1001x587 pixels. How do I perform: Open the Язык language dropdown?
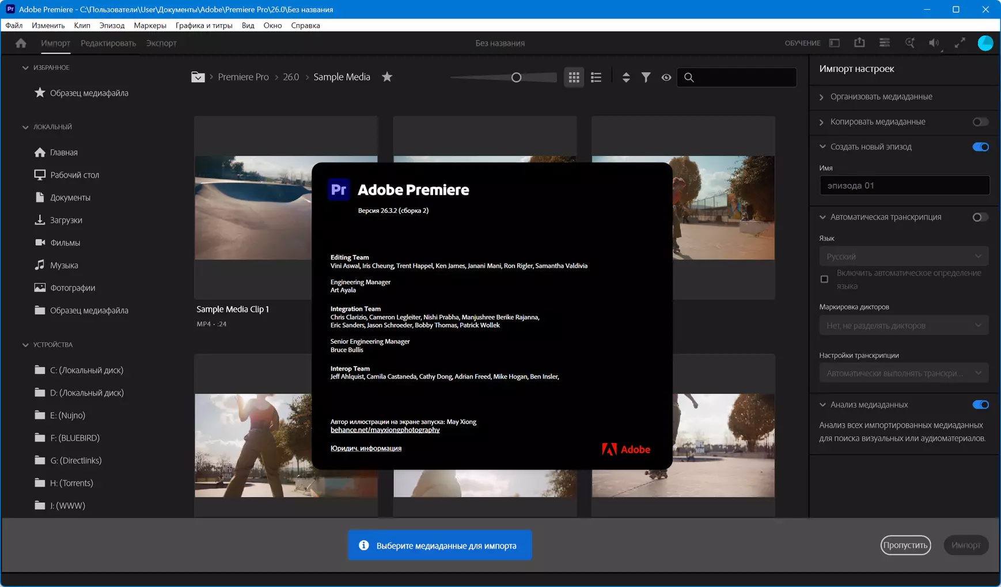[904, 256]
